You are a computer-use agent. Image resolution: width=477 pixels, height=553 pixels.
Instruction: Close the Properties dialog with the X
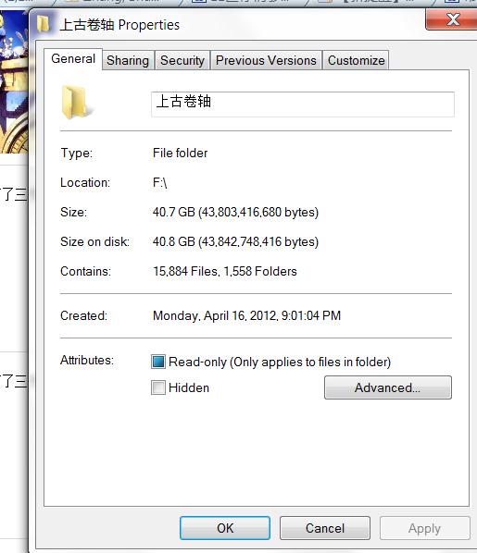click(452, 19)
